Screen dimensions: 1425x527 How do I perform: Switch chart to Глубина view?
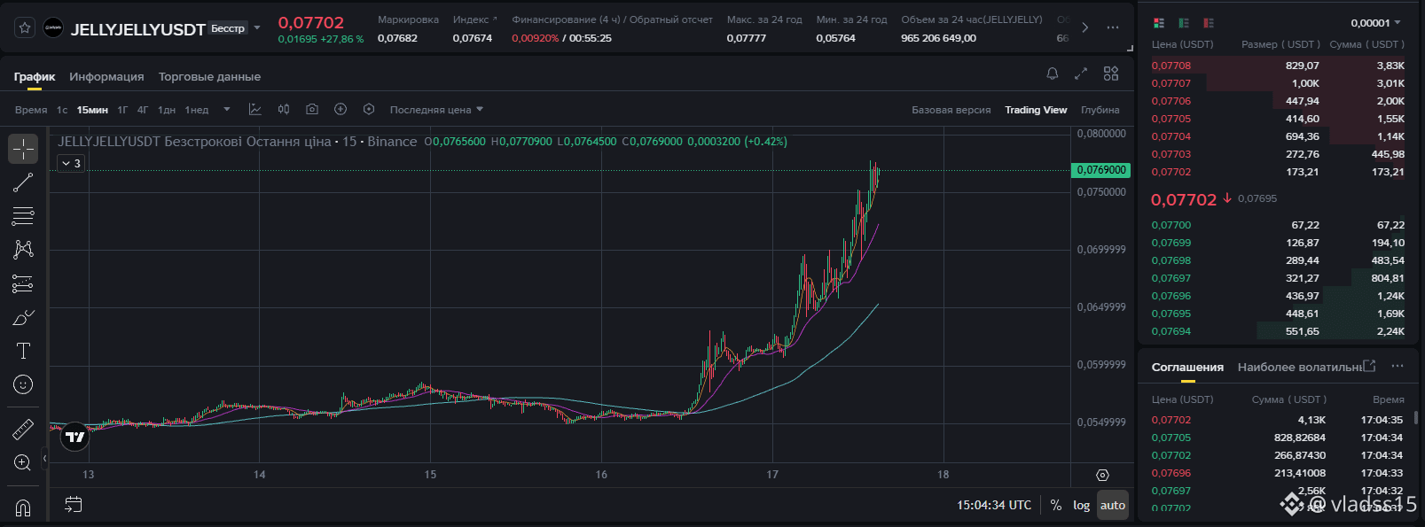1100,110
